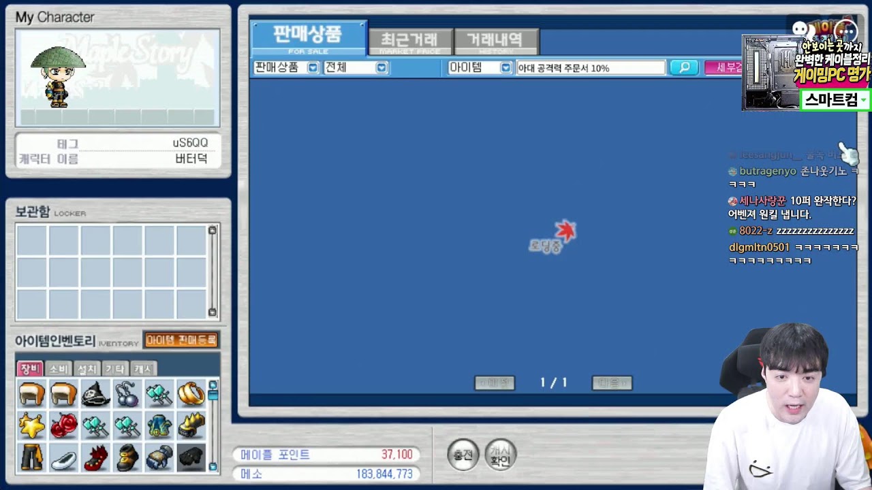The width and height of the screenshot is (872, 490).
Task: Click the character avatar with green hat
Action: [58, 77]
